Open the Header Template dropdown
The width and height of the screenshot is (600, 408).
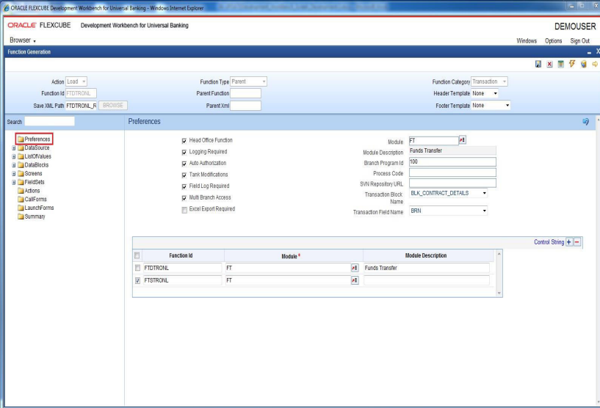click(x=485, y=93)
